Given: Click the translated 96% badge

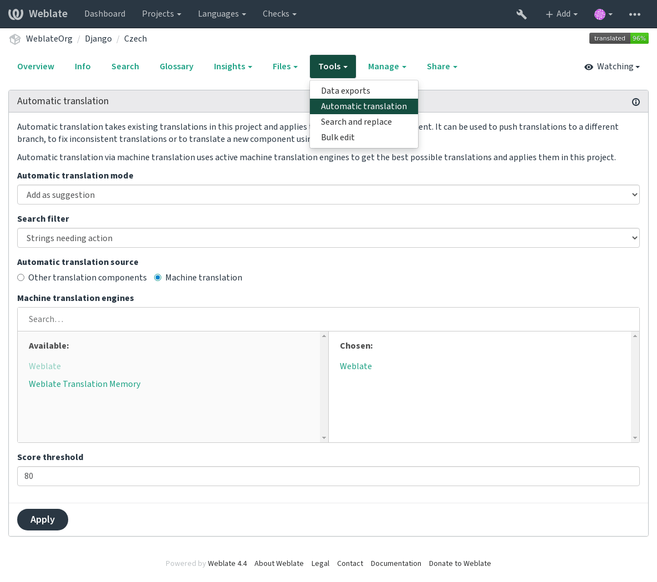Looking at the screenshot, I should point(618,39).
